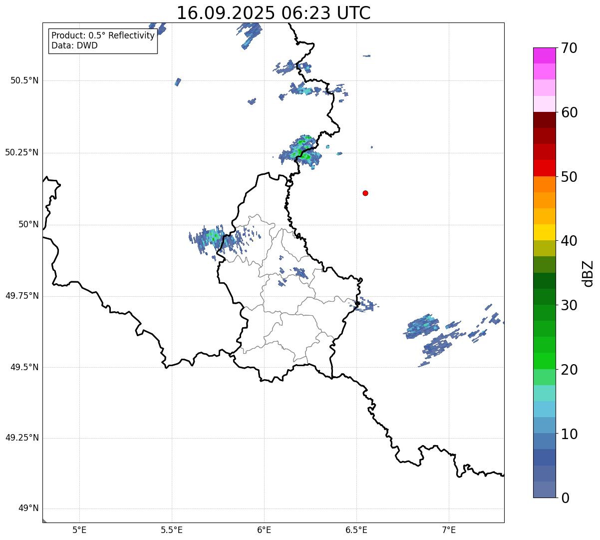Click the 40 dBZ colorbar label

[569, 241]
